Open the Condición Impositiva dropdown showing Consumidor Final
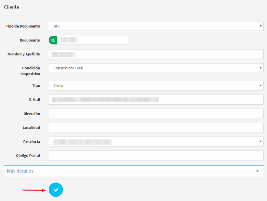Screen dimensions: 267x201 [156, 68]
